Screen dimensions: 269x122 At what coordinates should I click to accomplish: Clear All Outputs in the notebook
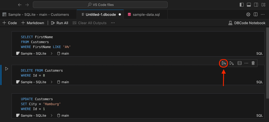(x=89, y=23)
